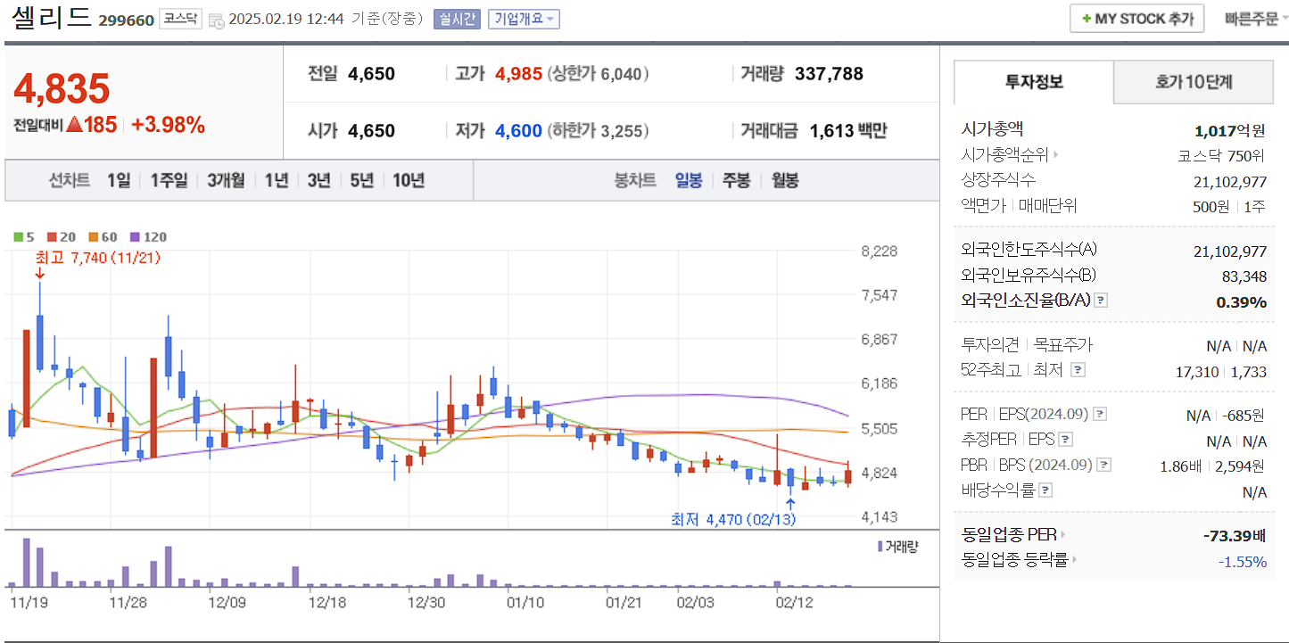Open the 기업개요 dropdown

pyautogui.click(x=524, y=19)
